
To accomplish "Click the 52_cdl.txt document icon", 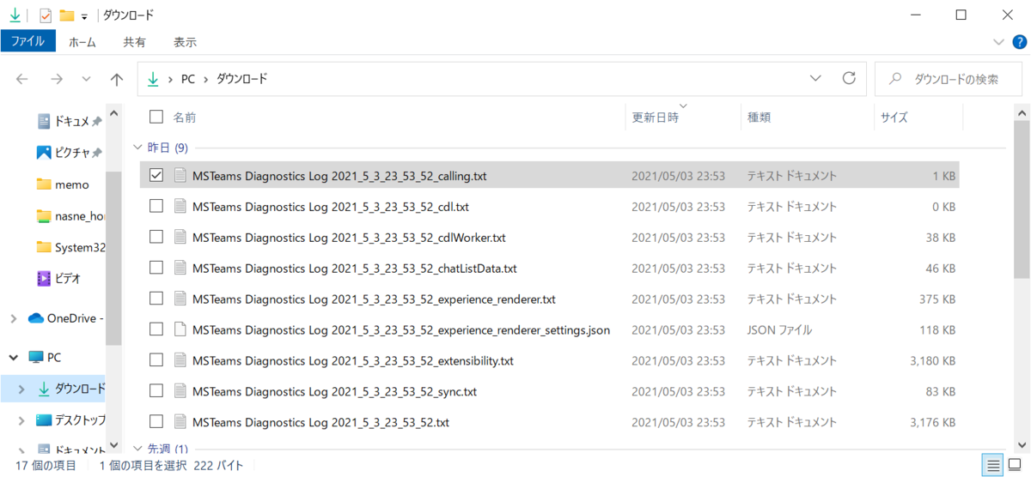I will coord(180,206).
